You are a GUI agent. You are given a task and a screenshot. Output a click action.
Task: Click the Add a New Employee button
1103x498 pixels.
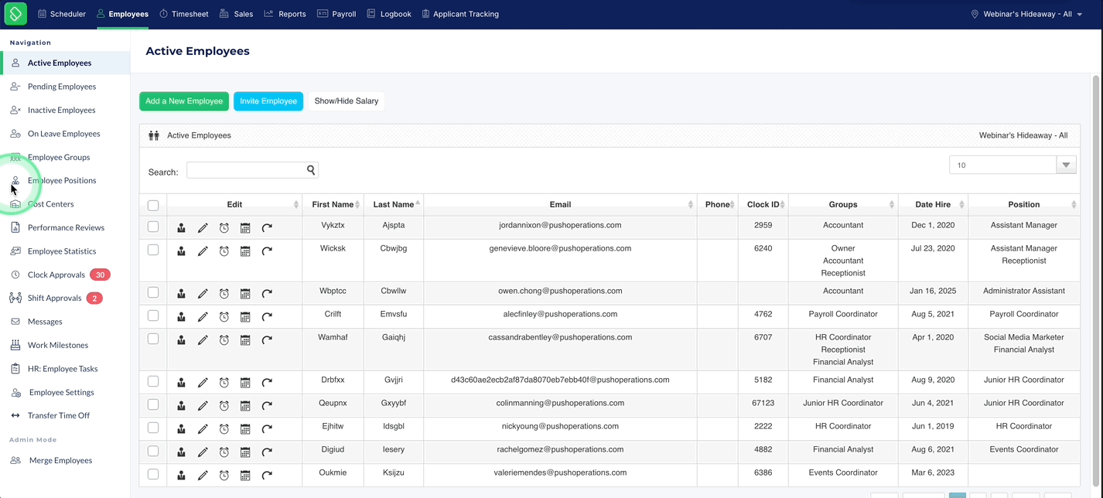pos(183,101)
